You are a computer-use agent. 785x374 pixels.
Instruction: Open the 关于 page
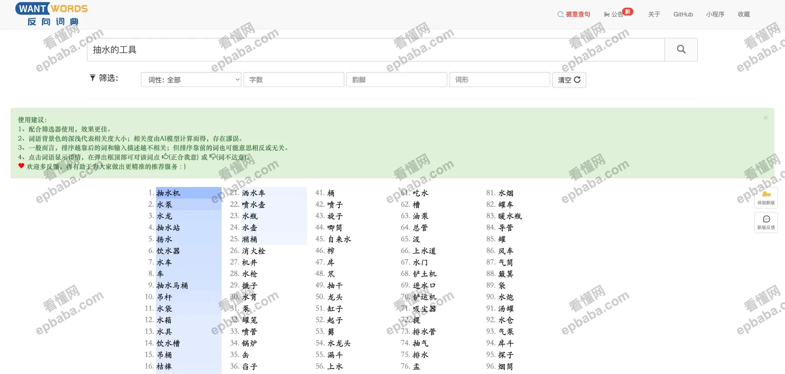point(654,14)
